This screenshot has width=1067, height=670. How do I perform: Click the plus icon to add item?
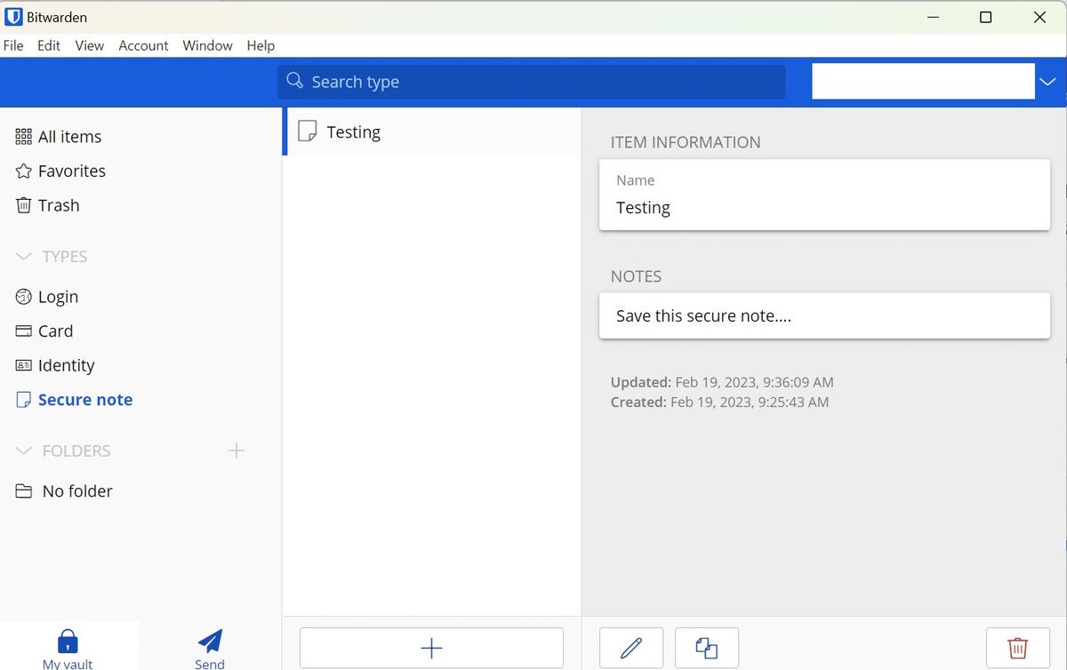(x=431, y=648)
